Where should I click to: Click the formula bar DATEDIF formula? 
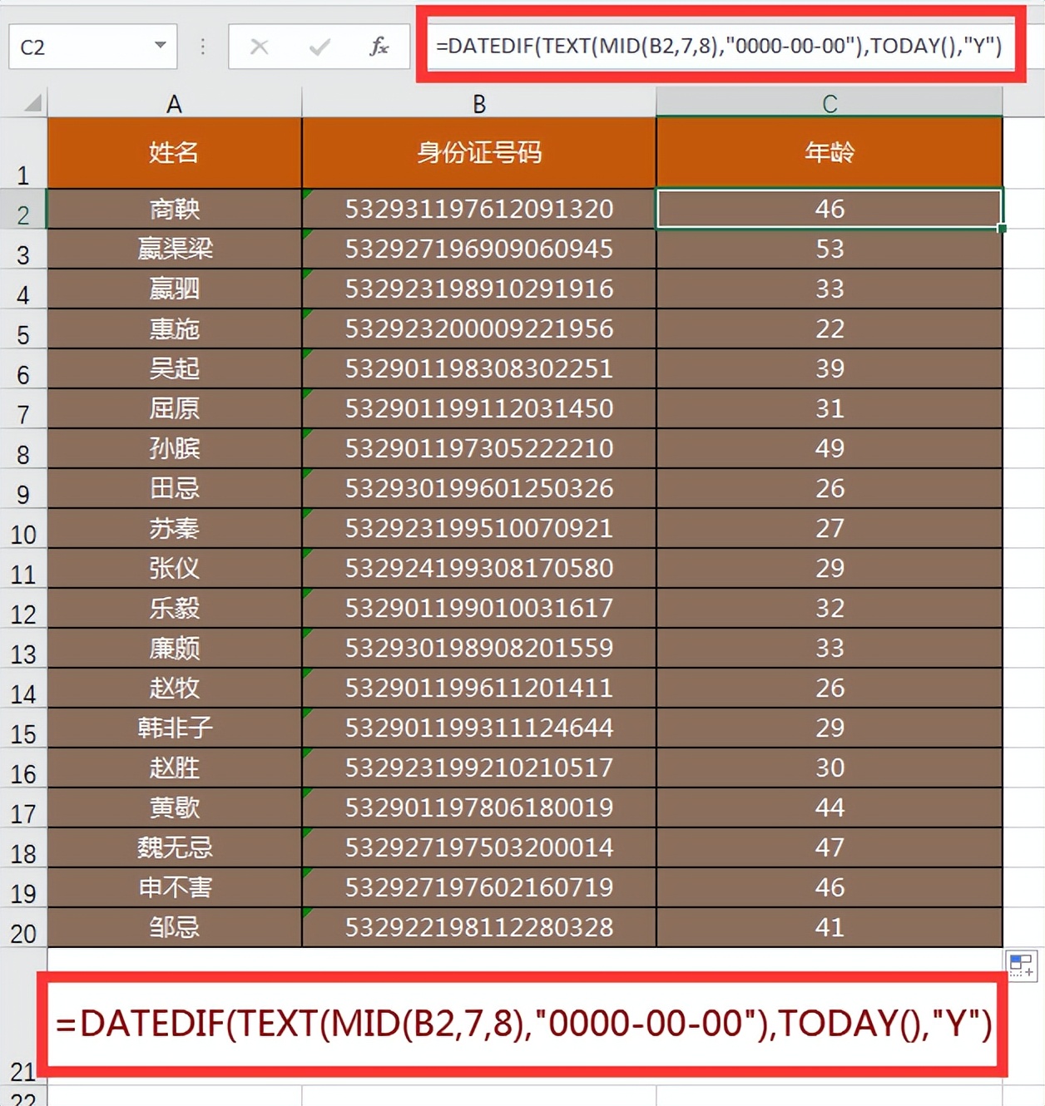tap(720, 47)
